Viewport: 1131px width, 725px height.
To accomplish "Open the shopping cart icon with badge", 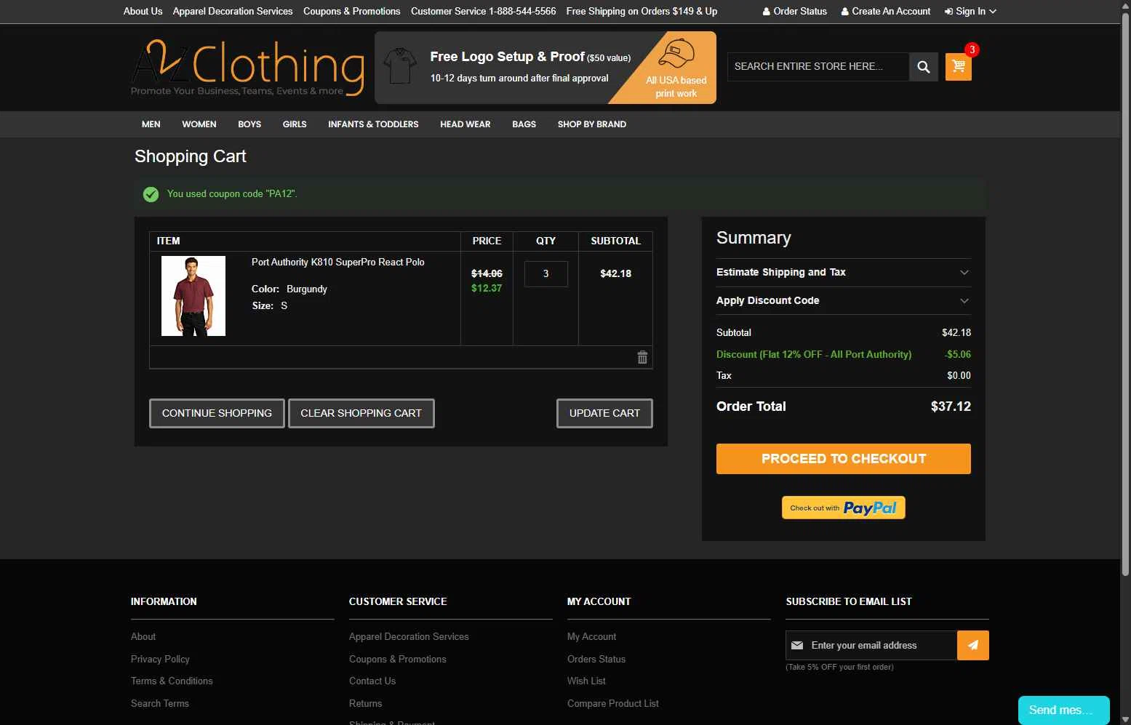I will [959, 66].
